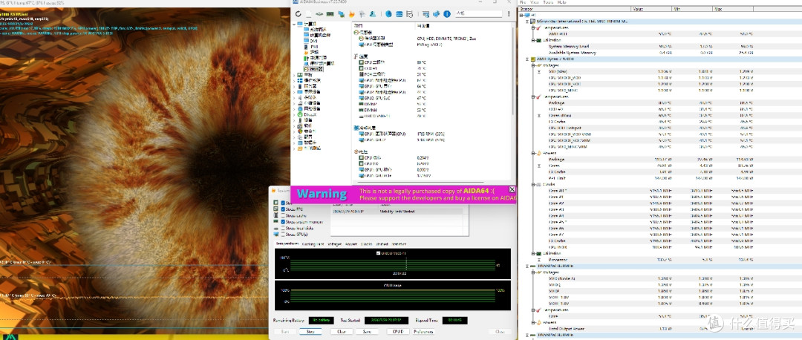
Task: Switch to the Cooling Fans tab
Action: click(x=313, y=244)
